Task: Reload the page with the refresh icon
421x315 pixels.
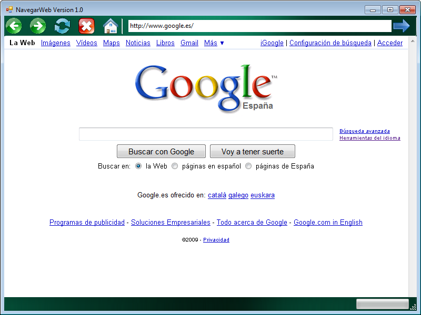Action: click(x=62, y=26)
